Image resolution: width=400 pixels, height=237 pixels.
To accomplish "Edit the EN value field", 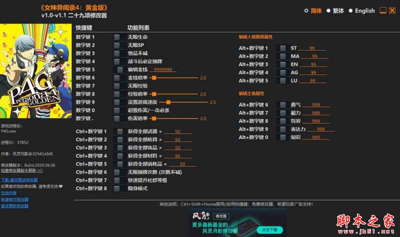I will click(x=313, y=64).
